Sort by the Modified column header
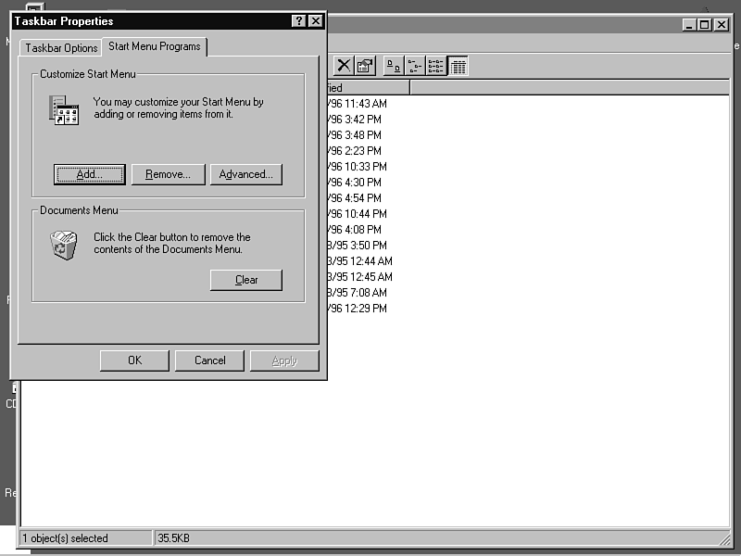 point(366,88)
